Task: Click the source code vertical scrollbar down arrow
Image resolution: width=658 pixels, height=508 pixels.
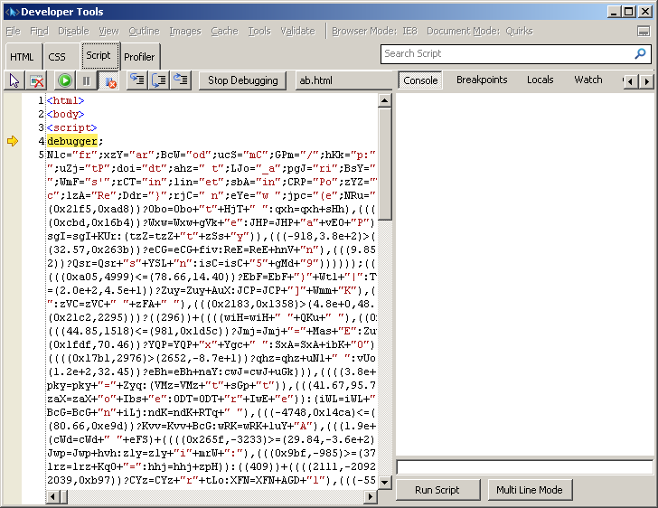Action: click(385, 497)
